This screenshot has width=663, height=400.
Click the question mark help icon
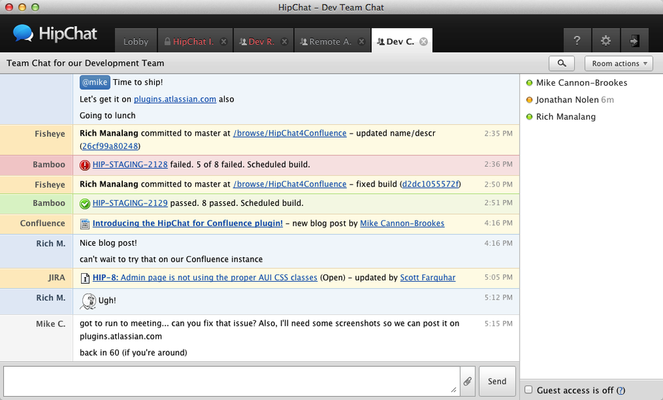(577, 41)
